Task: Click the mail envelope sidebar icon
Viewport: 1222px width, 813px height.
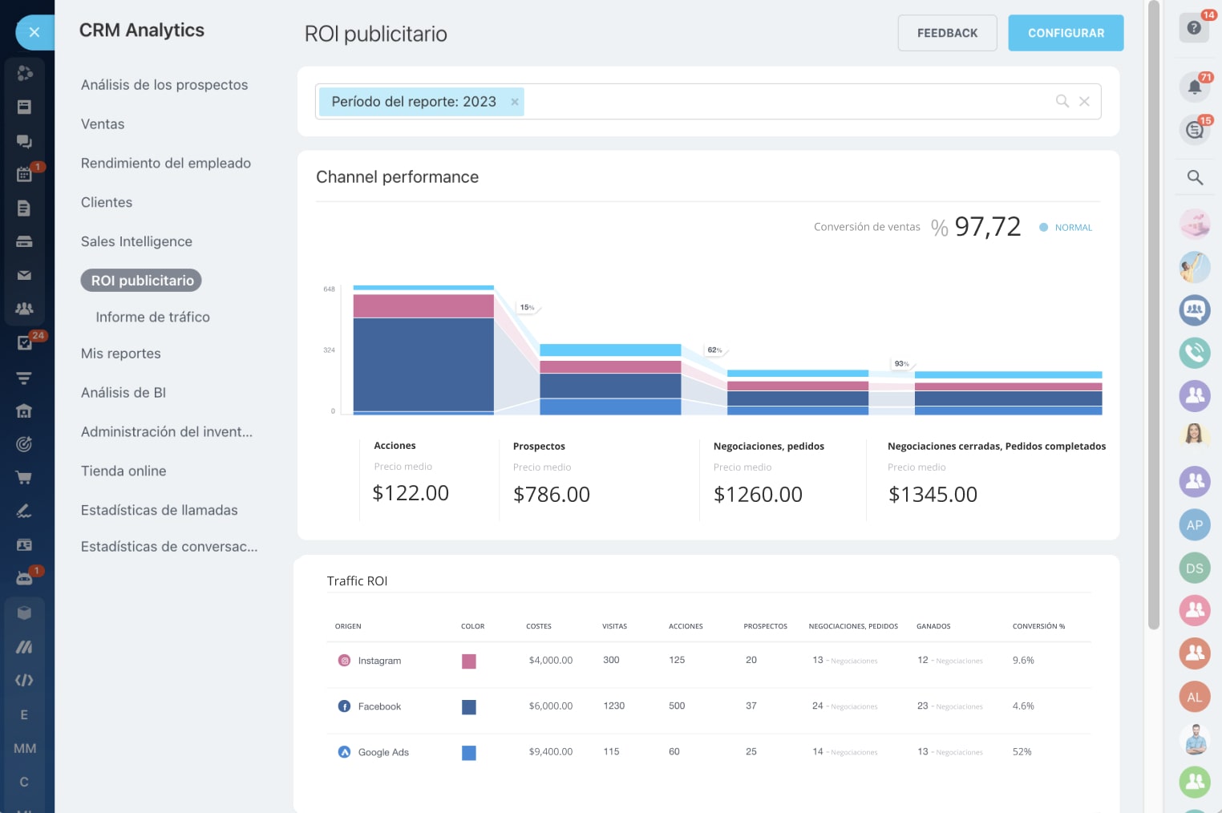Action: tap(24, 275)
